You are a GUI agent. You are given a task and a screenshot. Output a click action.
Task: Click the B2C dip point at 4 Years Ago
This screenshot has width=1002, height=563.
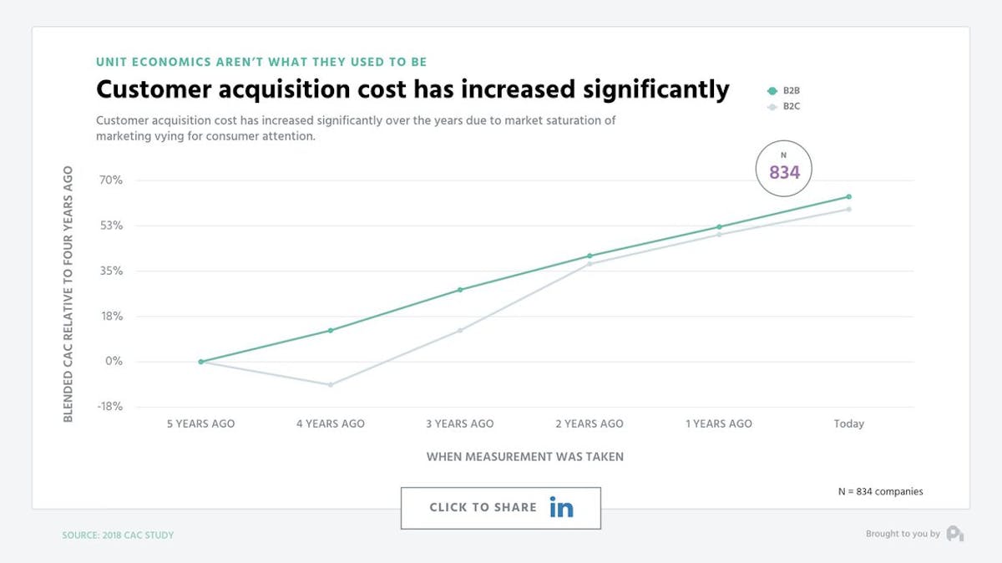[330, 385]
